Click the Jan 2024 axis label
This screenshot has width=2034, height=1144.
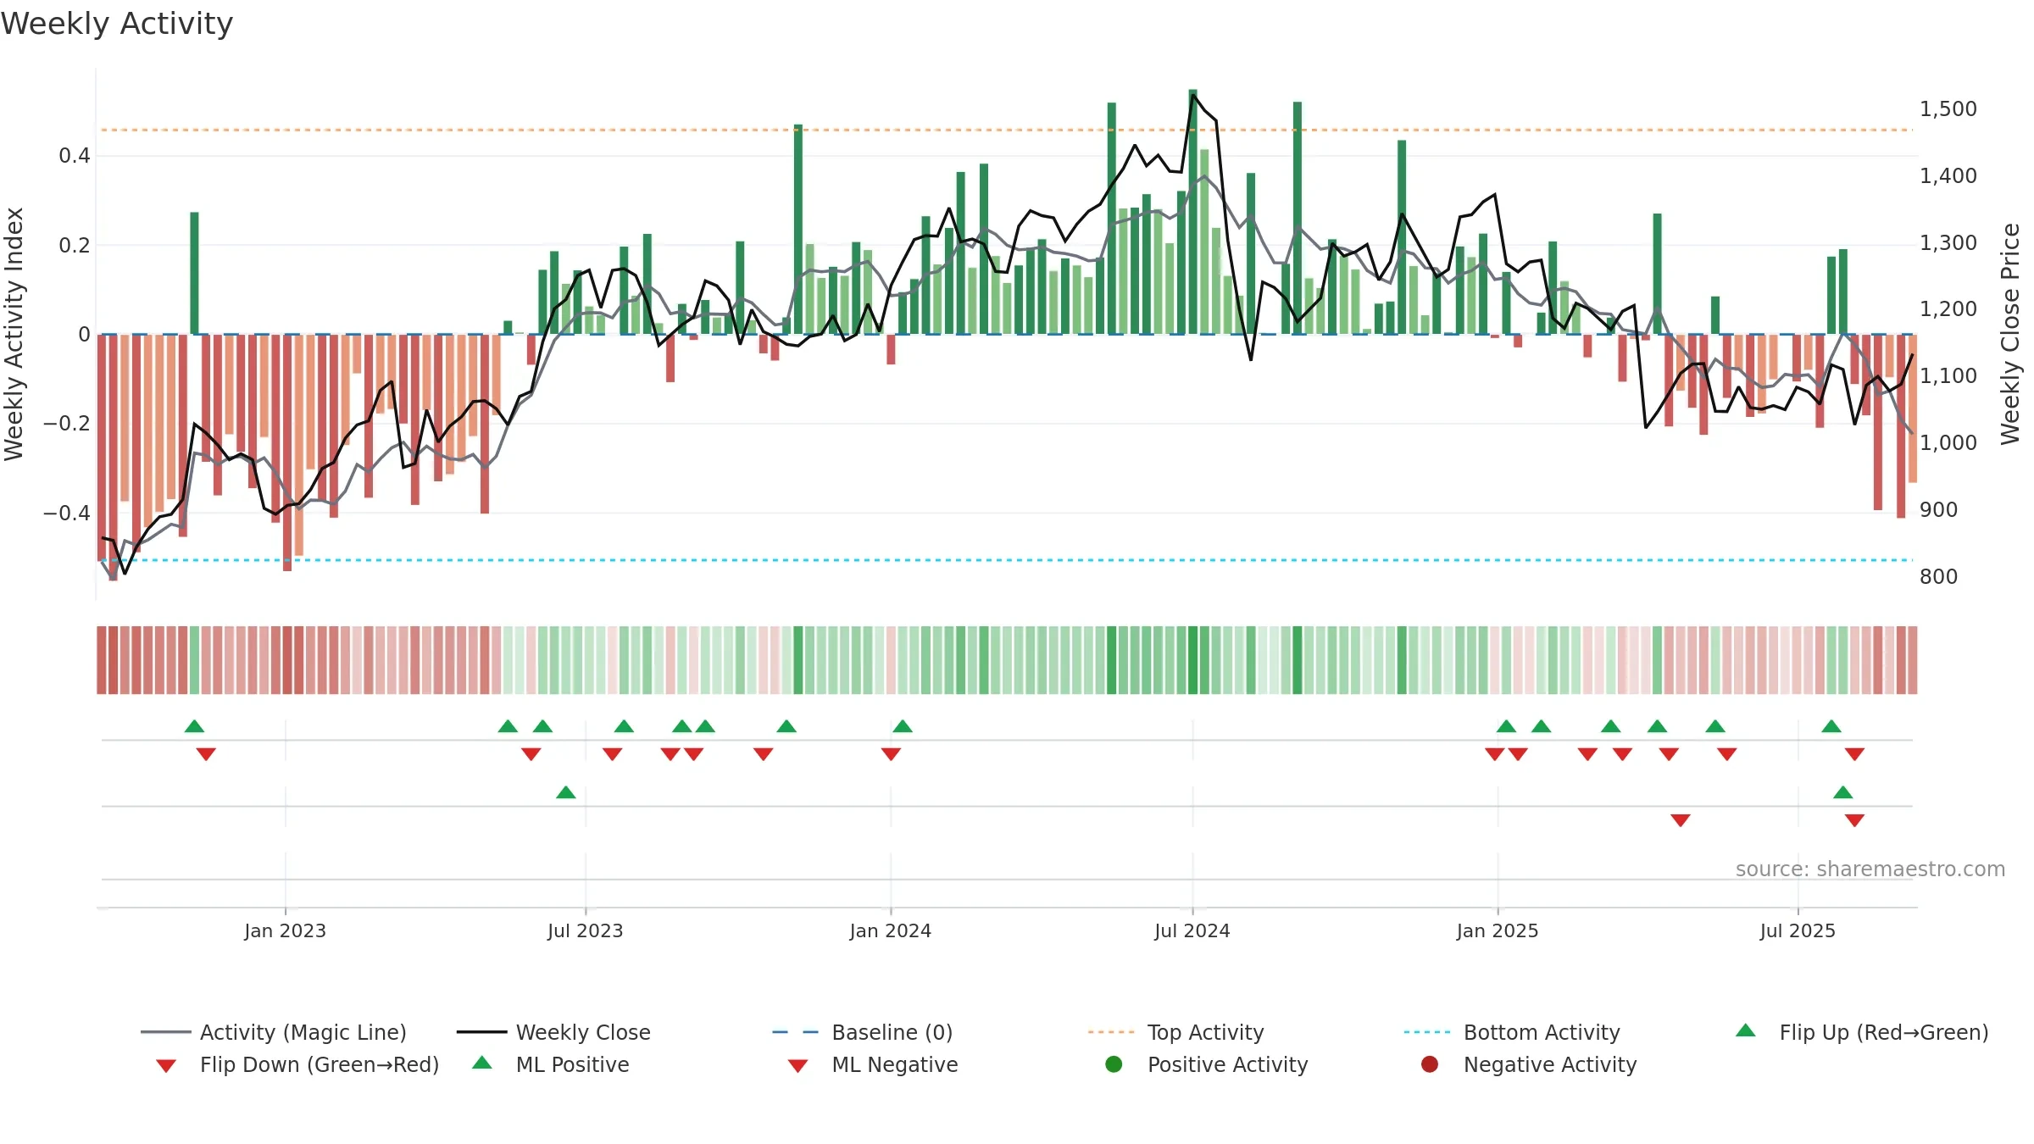[890, 930]
